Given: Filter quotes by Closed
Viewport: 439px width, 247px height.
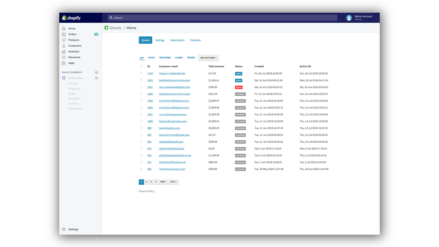Looking at the screenshot, I should [179, 58].
